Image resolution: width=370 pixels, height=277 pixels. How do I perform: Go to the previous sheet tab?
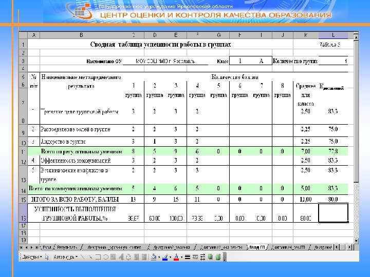pos(26,247)
